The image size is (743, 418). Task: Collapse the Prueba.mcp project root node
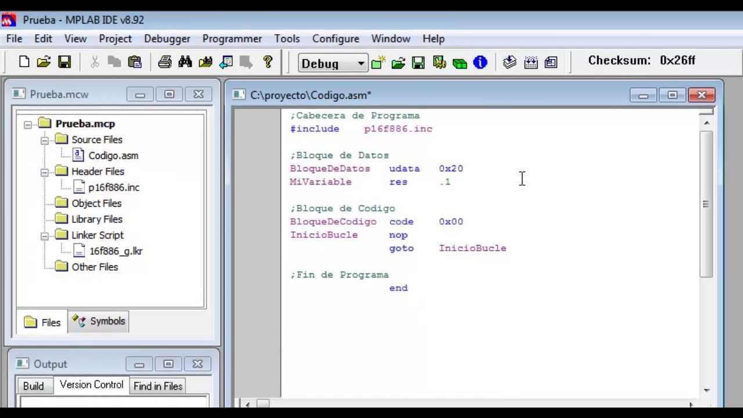pos(28,124)
